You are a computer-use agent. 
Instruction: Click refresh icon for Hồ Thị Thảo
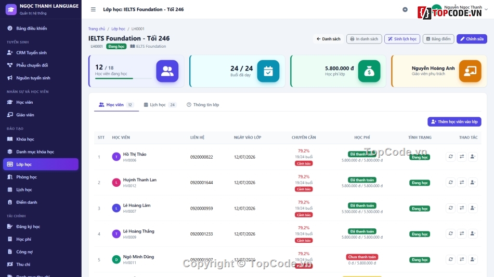tap(450, 157)
